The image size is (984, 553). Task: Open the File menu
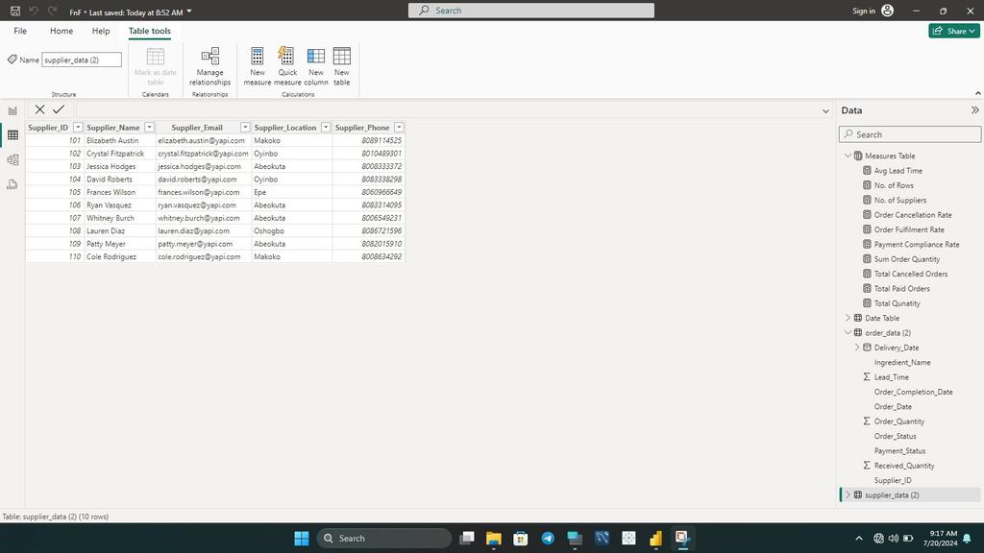[x=19, y=31]
